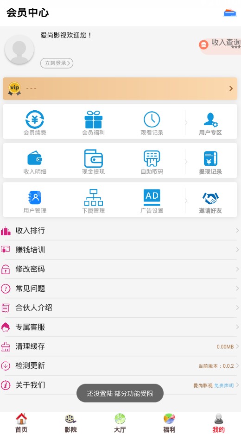Screen dimensions: 241x434
Task: Tap the 合伙人介绍 document icon
Action: pos(6,308)
